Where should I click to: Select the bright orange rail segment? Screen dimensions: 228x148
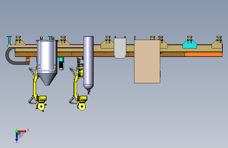tap(204, 55)
